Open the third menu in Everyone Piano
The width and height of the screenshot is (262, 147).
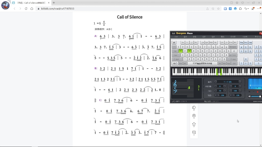click(x=195, y=37)
